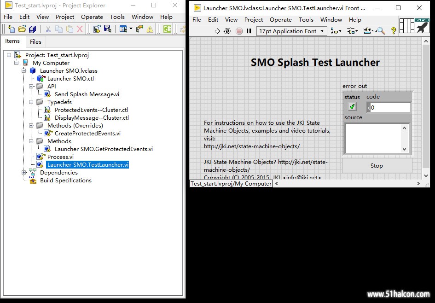The image size is (435, 303).
Task: Switch to the Files tab
Action: pyautogui.click(x=35, y=41)
